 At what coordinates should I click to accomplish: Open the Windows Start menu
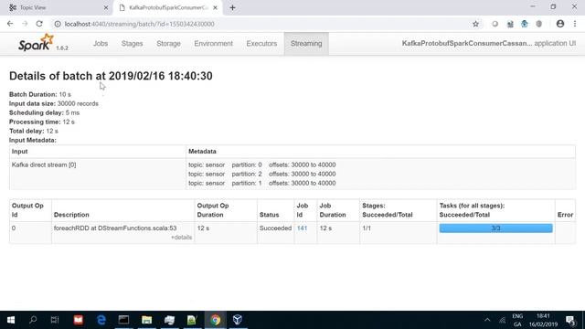point(11,320)
